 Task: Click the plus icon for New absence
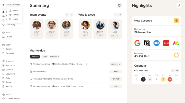(x=176, y=20)
